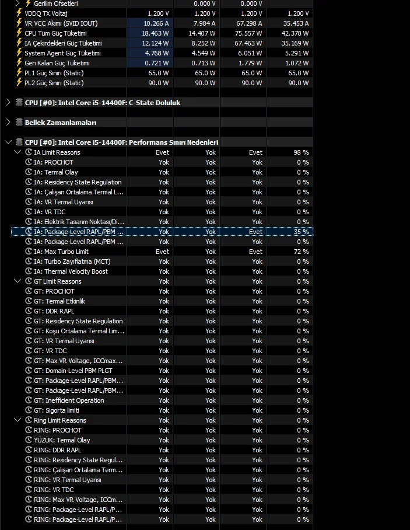Select the IA: Residency State Regulation row label
Viewport: 410px width, 530px height.
point(78,182)
